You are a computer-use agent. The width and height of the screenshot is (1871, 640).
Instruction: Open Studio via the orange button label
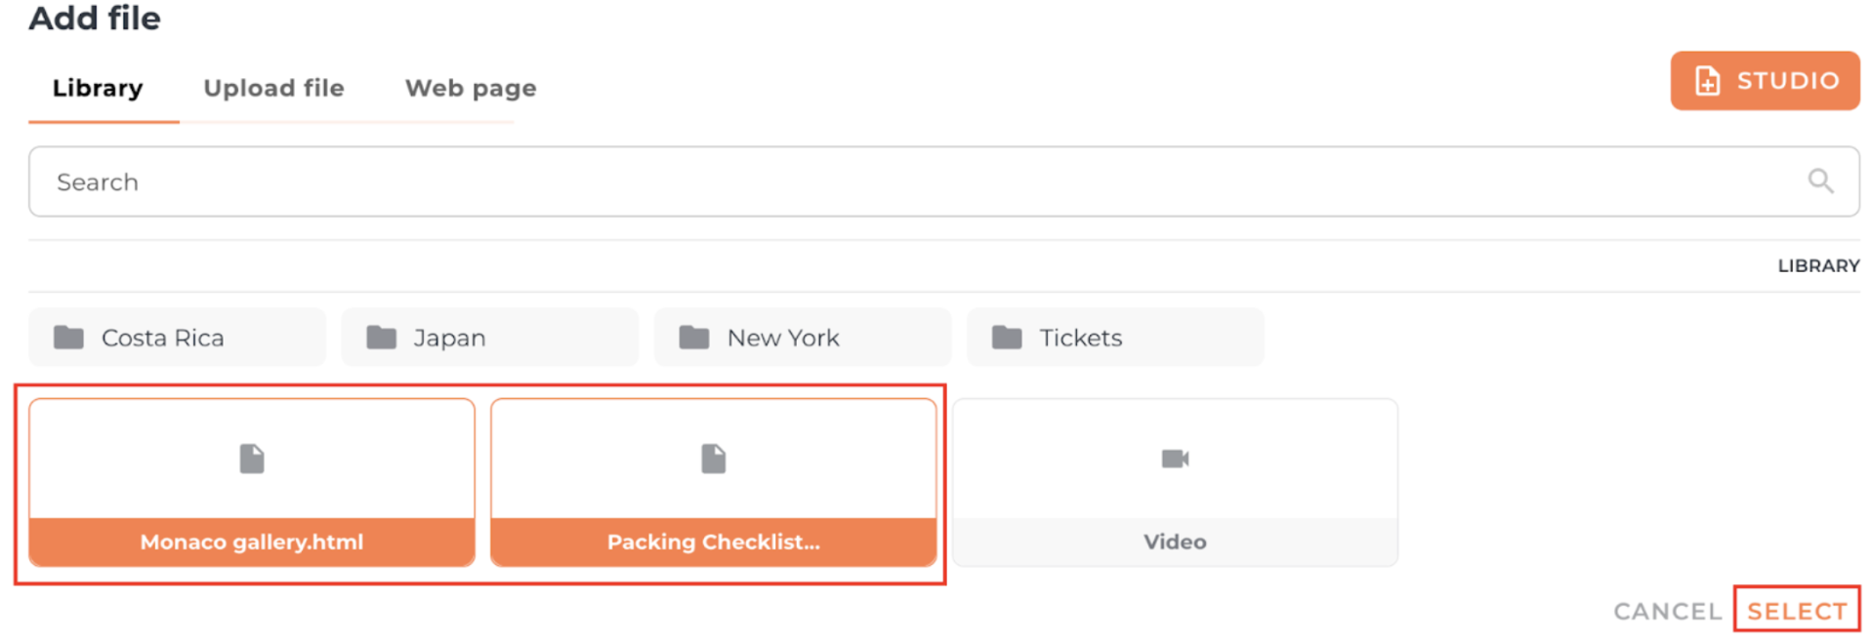click(x=1787, y=81)
